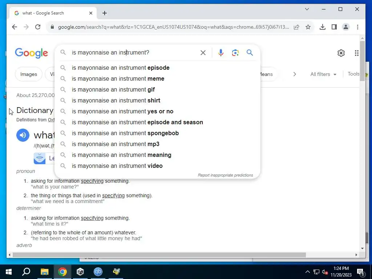This screenshot has height=279, width=372.
Task: Select suggestion 'instrument mp3'
Action: point(157,144)
